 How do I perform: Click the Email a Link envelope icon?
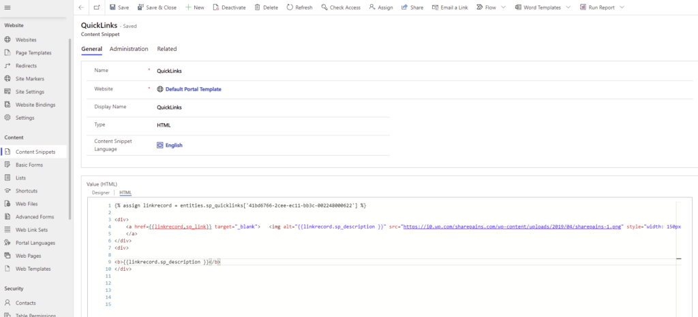[435, 7]
